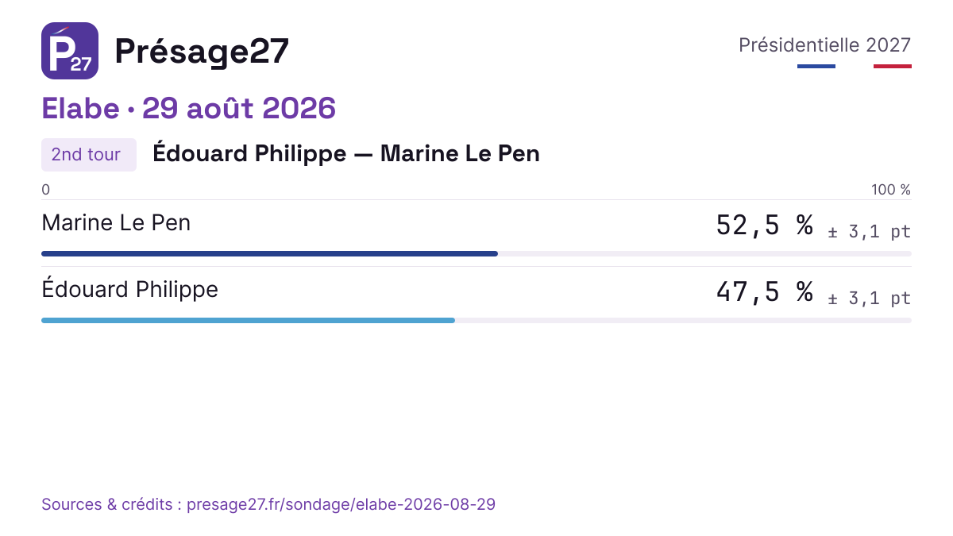
Task: Click the Édouard Philippe candidate name
Action: pos(129,290)
